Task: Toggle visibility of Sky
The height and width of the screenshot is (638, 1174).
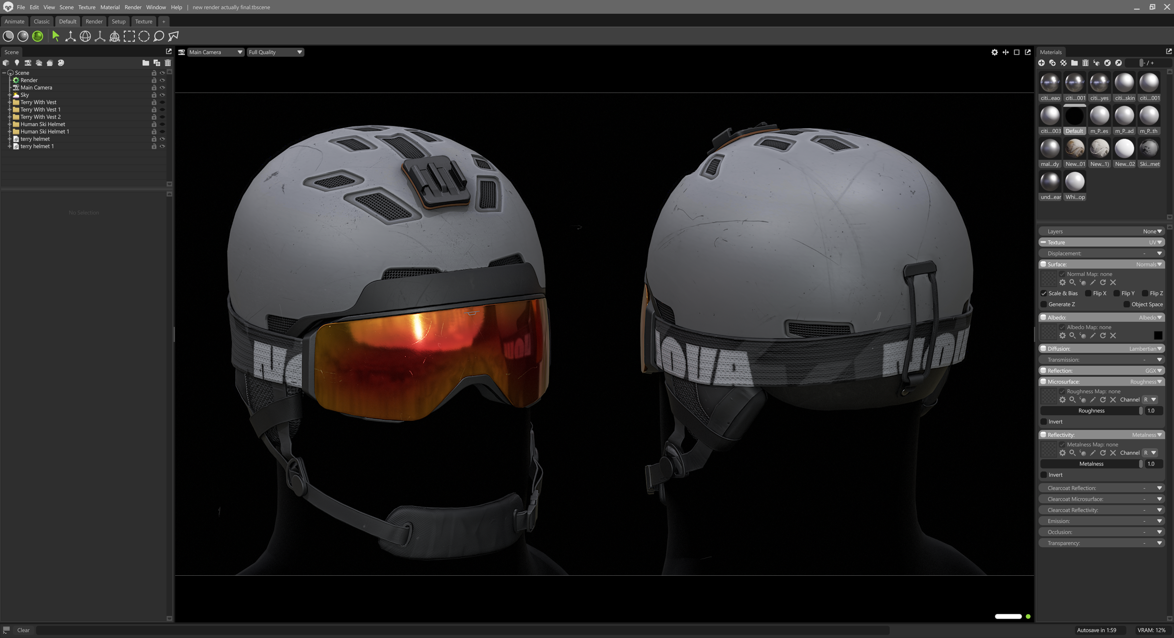Action: click(162, 95)
